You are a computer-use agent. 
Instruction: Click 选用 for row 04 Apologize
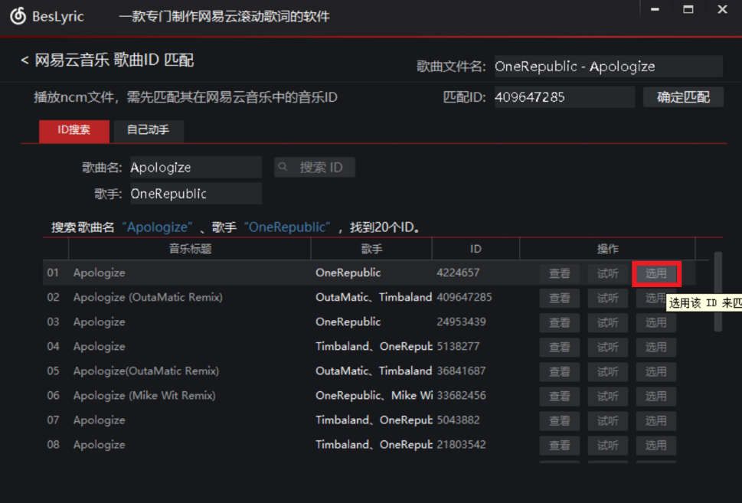coord(655,347)
